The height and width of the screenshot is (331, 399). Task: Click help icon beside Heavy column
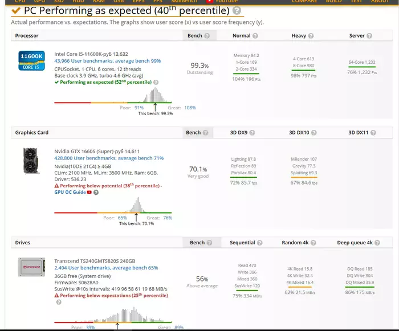pyautogui.click(x=311, y=36)
